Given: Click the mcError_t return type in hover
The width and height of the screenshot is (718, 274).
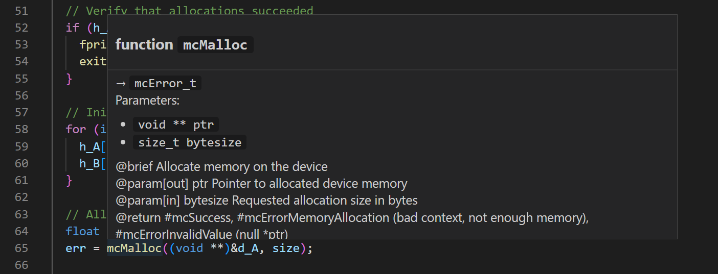Looking at the screenshot, I should tap(165, 84).
